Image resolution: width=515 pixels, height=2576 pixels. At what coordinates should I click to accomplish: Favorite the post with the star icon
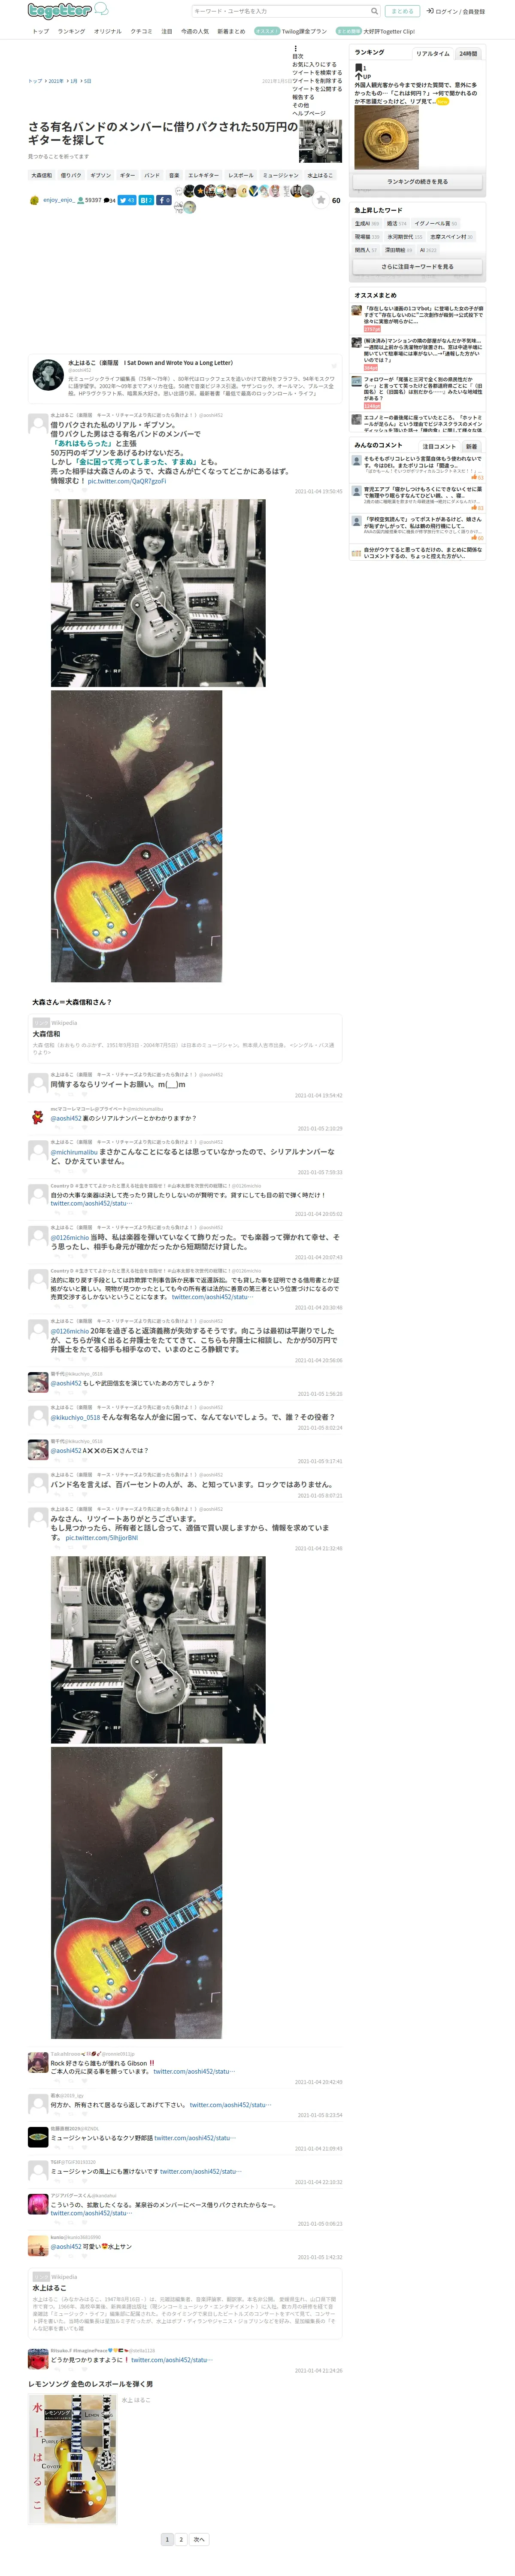(320, 200)
